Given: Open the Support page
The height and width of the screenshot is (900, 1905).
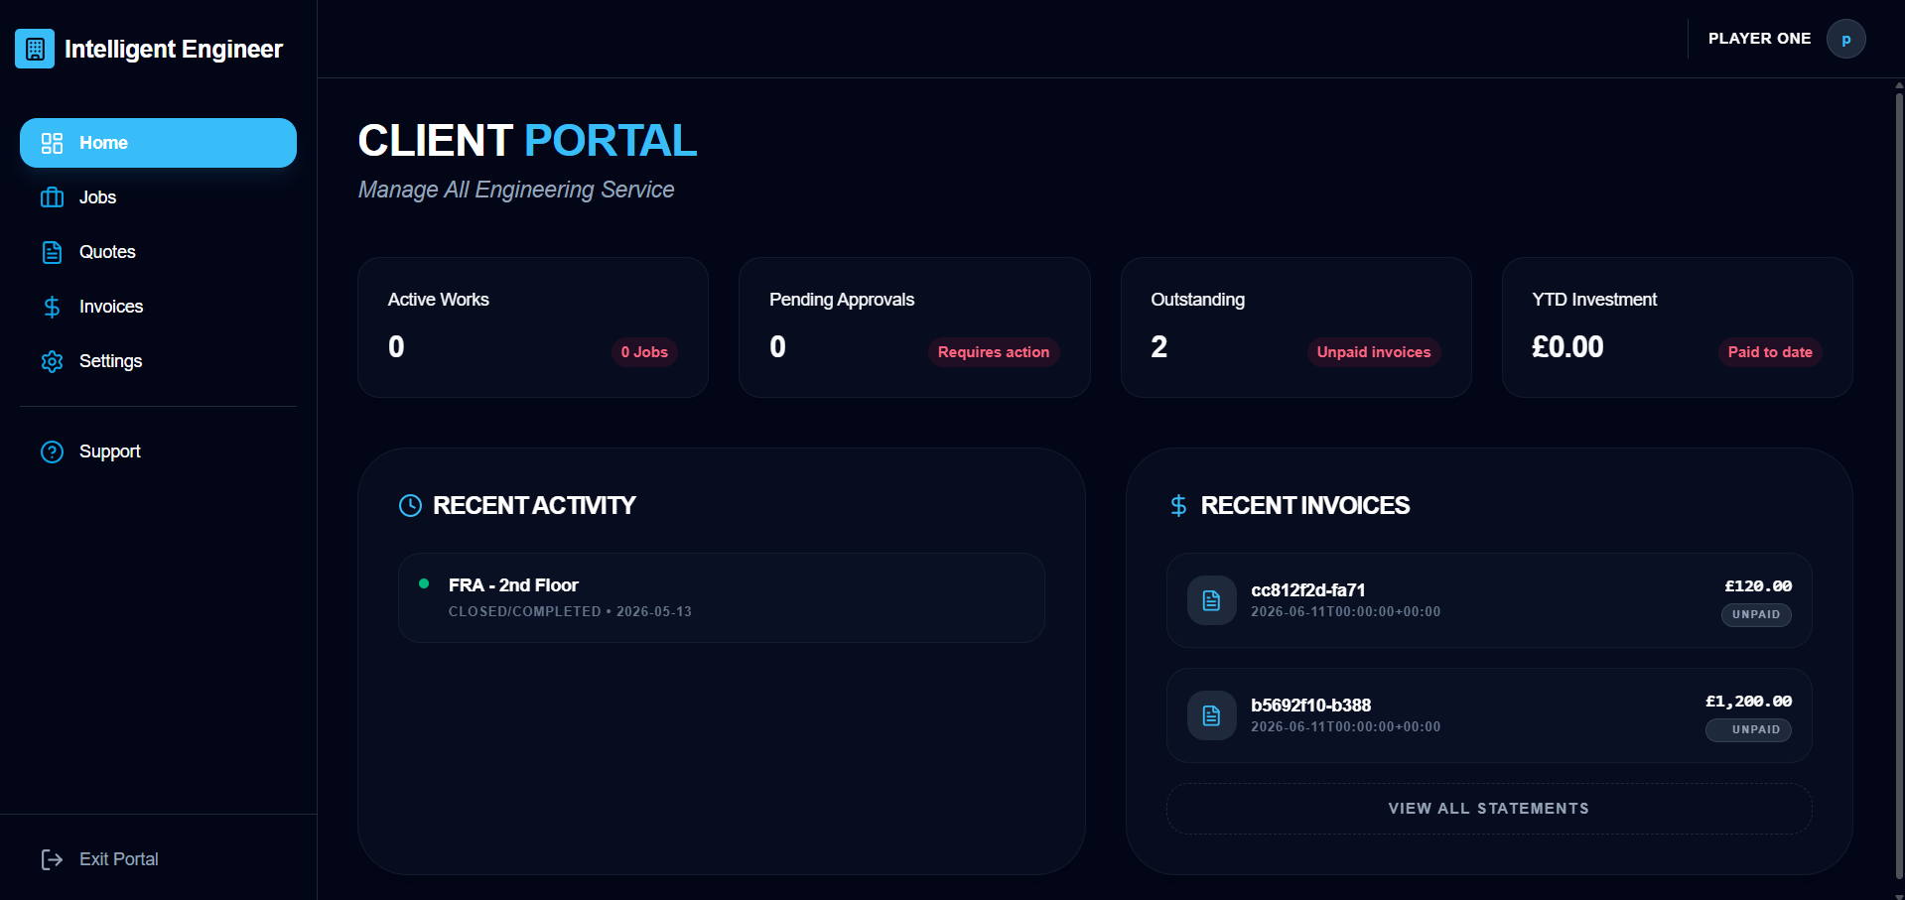Looking at the screenshot, I should click(x=158, y=451).
